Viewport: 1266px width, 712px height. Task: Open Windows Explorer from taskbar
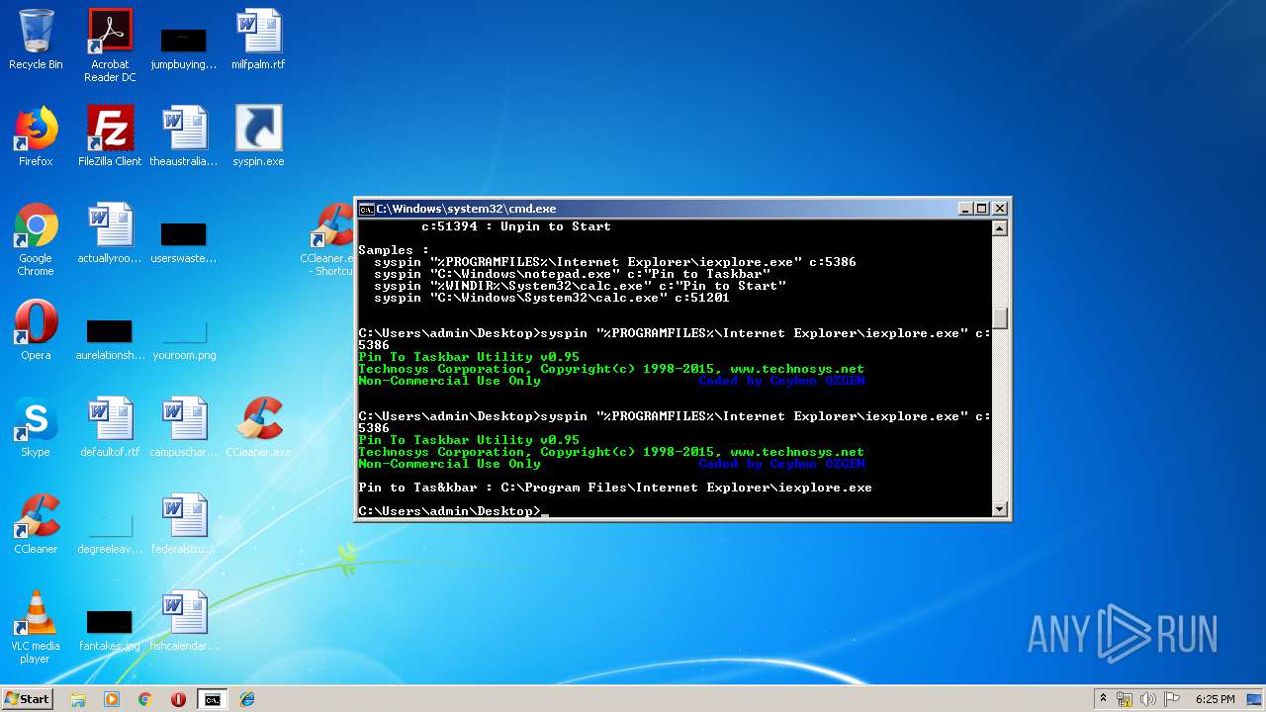coord(78,699)
